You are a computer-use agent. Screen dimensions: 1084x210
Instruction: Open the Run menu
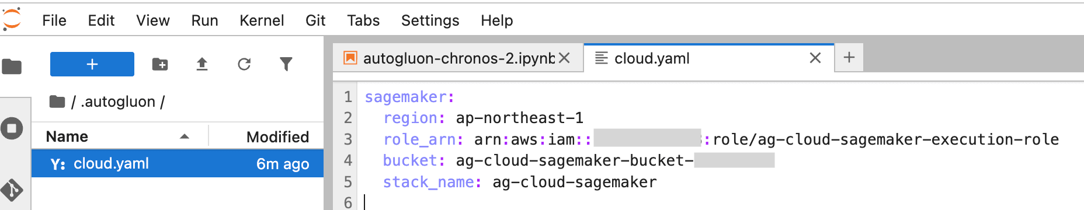pyautogui.click(x=204, y=20)
